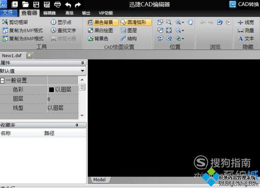Click the zoom in magnifier

[x=178, y=22]
